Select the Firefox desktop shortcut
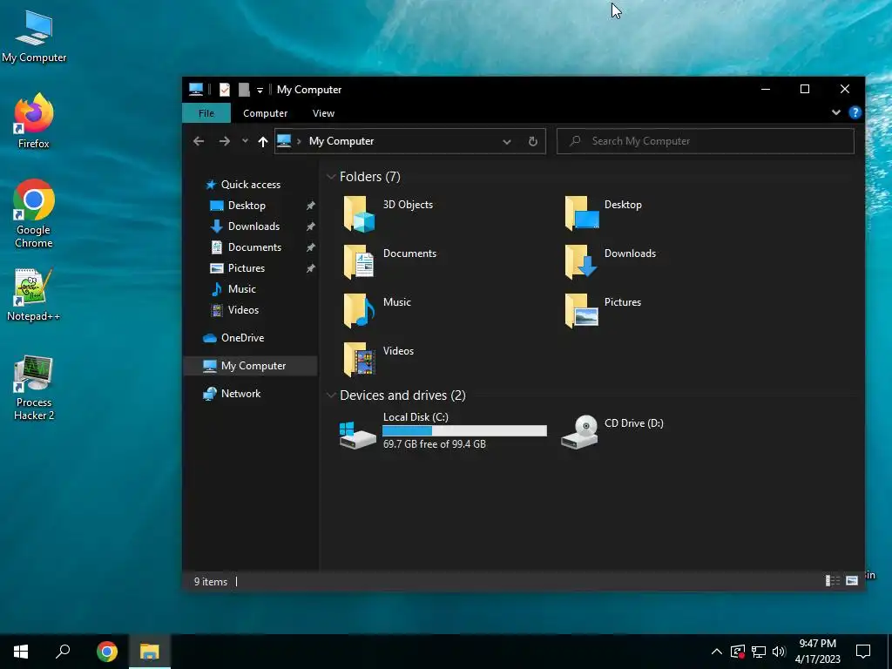The height and width of the screenshot is (669, 892). pyautogui.click(x=34, y=121)
